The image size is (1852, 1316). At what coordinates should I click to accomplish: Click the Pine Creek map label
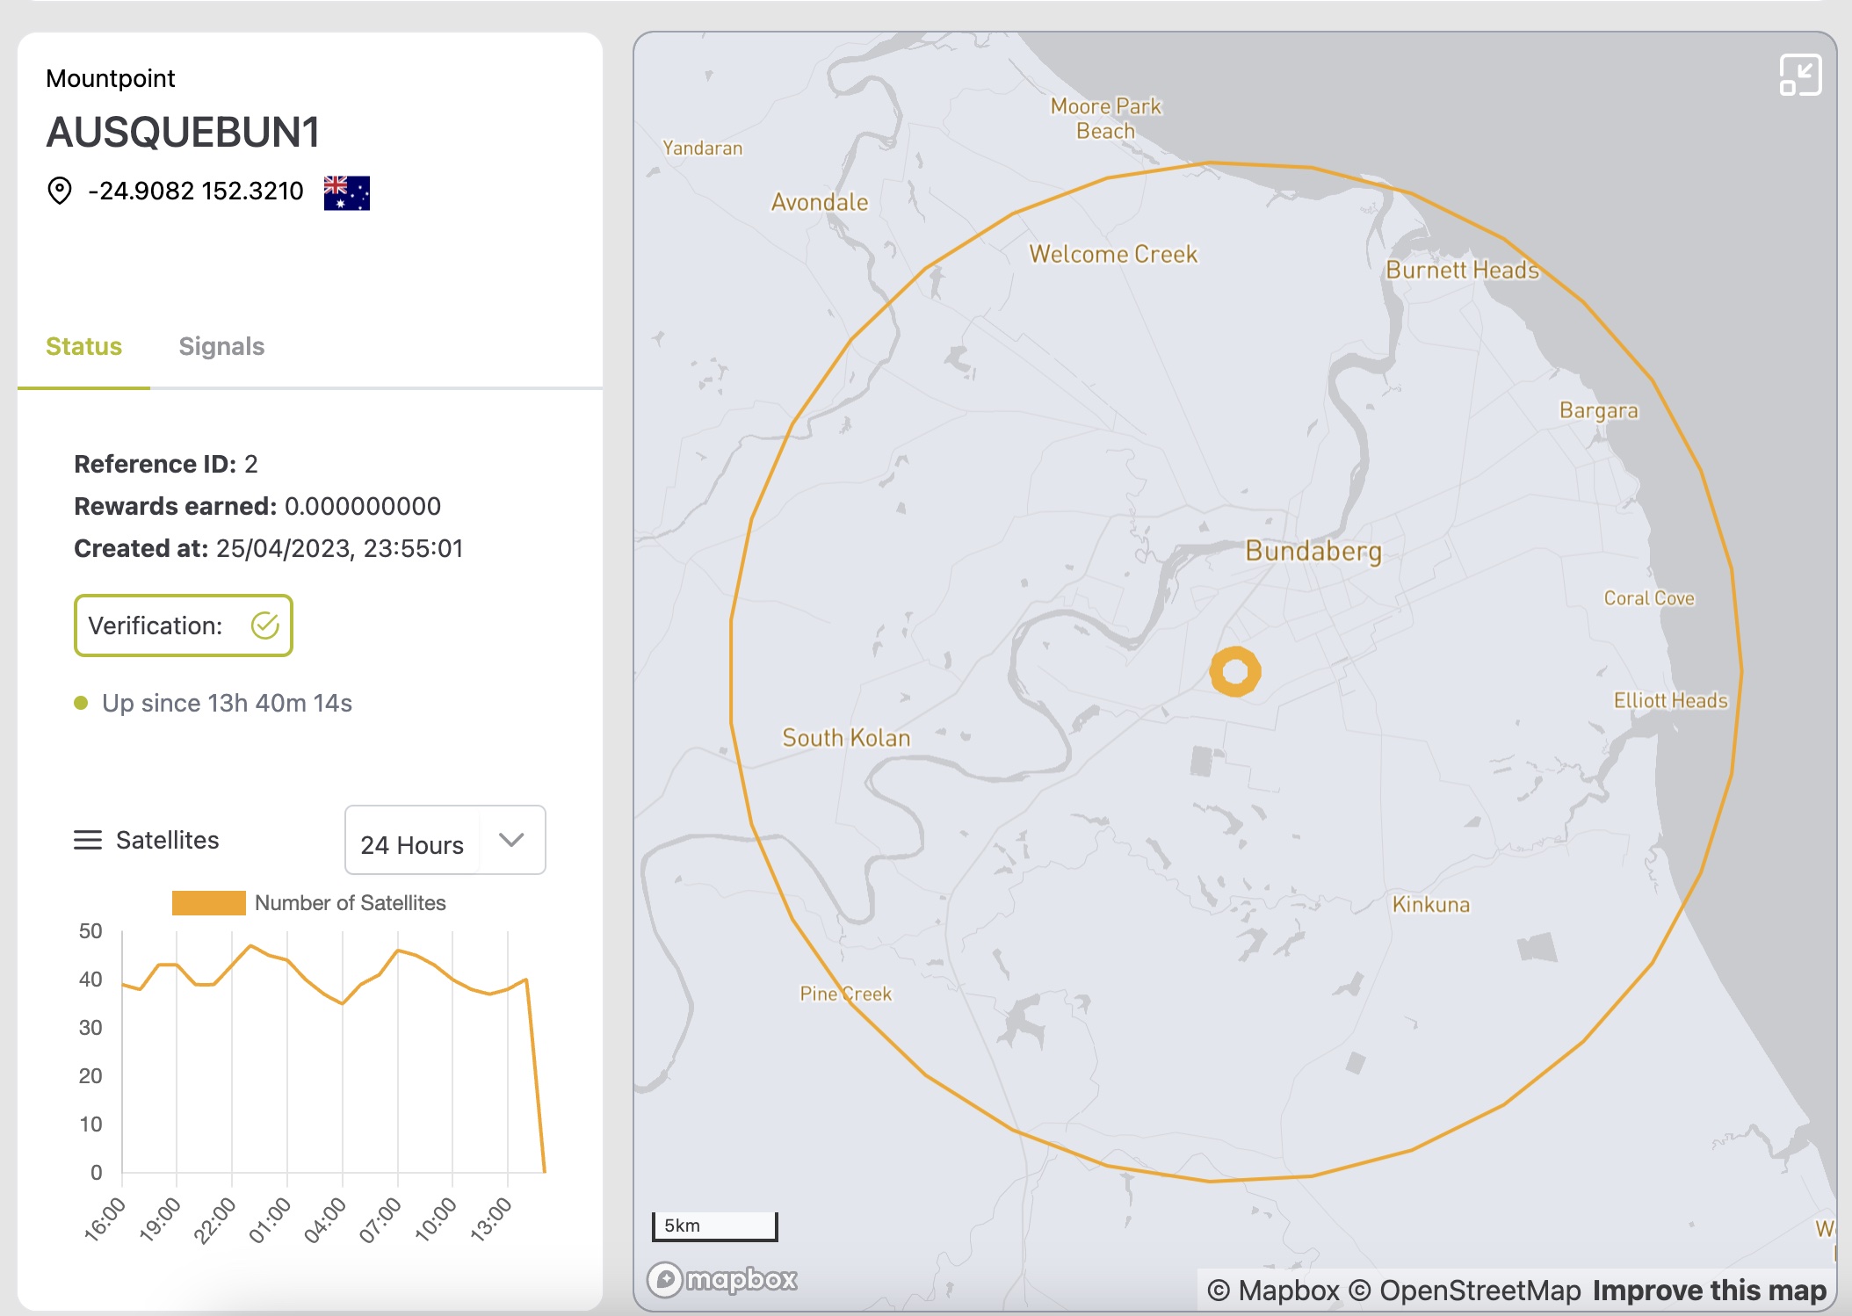coord(845,994)
